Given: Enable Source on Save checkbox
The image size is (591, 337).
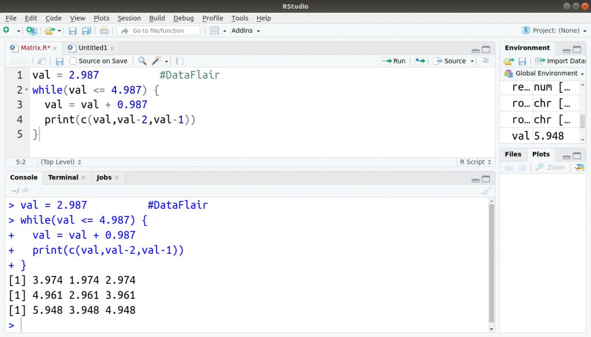Looking at the screenshot, I should click(x=73, y=61).
